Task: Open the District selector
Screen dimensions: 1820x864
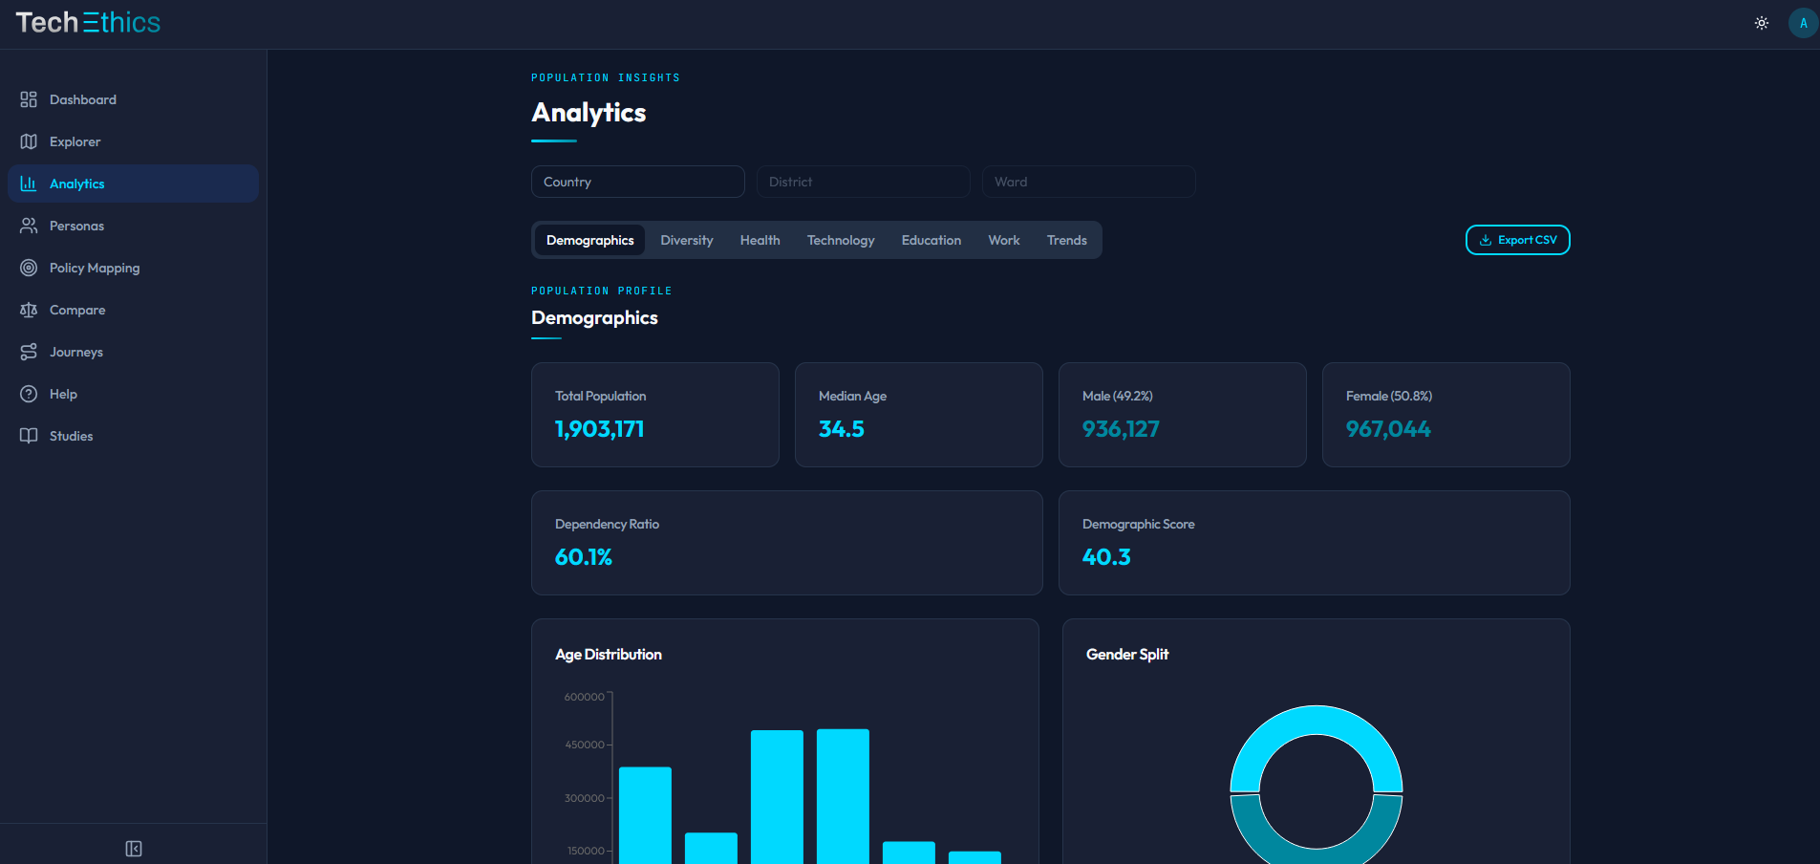Action: click(862, 181)
